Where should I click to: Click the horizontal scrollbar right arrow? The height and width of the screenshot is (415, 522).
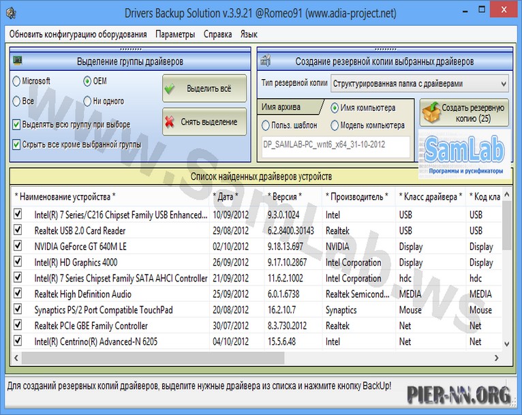(496, 358)
